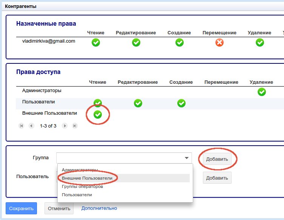Go to last page of access rights
This screenshot has height=220, width=284.
[x=75, y=126]
